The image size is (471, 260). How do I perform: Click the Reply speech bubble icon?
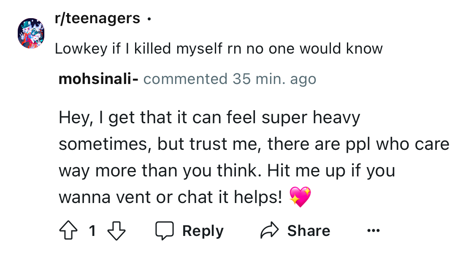[x=165, y=231]
